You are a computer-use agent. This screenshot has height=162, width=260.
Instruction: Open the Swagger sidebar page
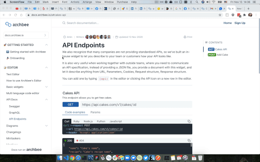click(14, 106)
